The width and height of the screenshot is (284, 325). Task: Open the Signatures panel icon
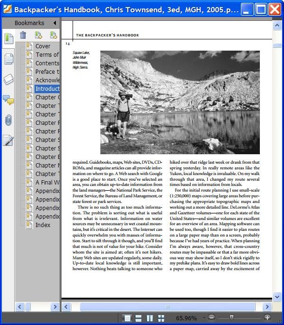point(9,141)
